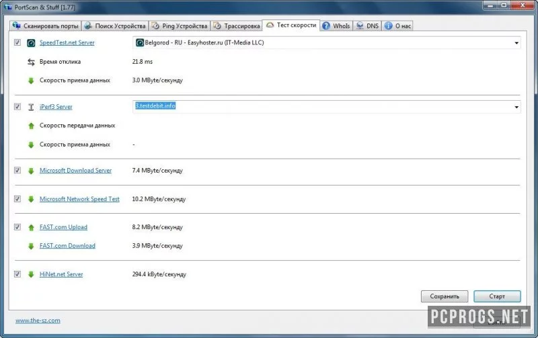
Task: Click the iPerf3 upload speed green arrow
Action: (31, 126)
